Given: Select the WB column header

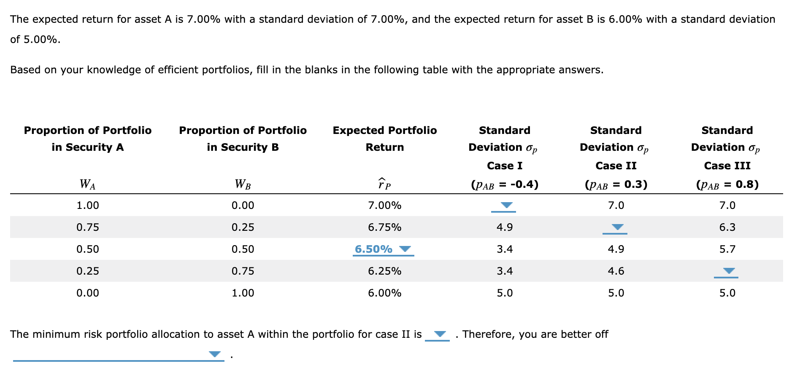Looking at the screenshot, I should [x=242, y=183].
